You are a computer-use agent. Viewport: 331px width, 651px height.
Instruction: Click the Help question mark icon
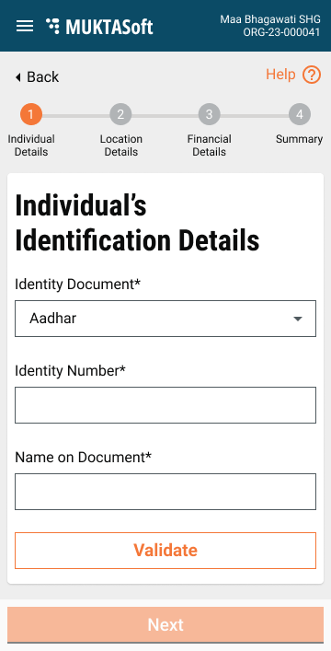312,76
